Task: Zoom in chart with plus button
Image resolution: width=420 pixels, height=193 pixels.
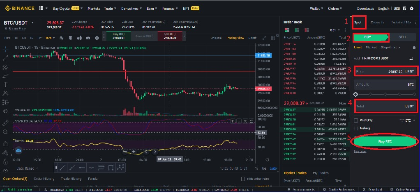Action: pyautogui.click(x=134, y=152)
